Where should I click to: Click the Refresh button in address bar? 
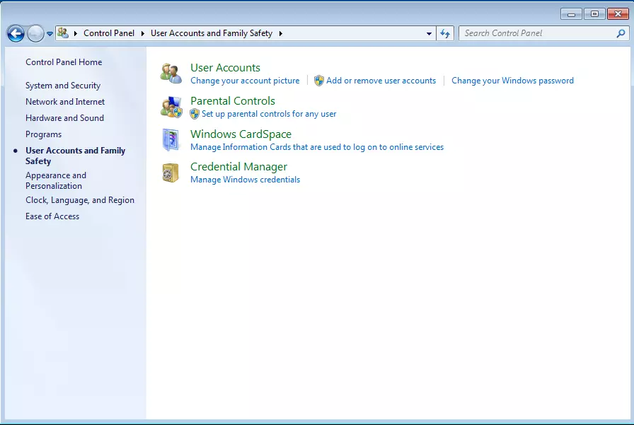coord(445,33)
